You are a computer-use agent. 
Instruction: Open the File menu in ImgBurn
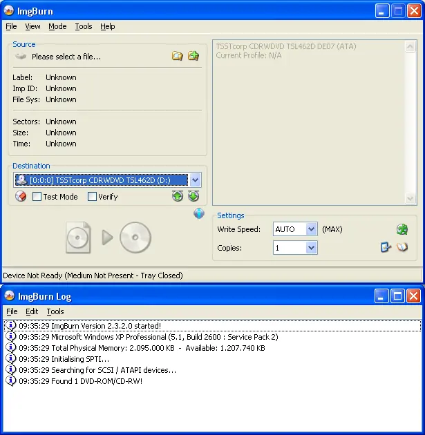[x=11, y=26]
